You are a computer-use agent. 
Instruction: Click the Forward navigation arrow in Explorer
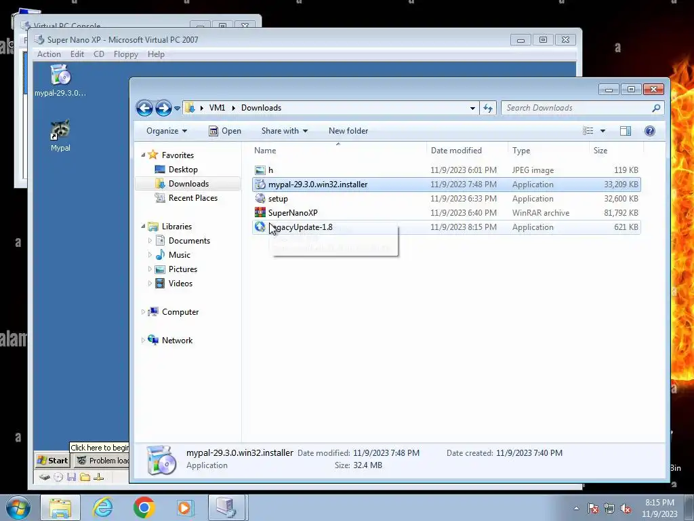[x=163, y=108]
